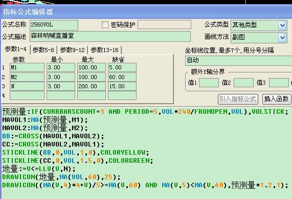
Task: Click the MAVOL1 line in formula editor
Action: pos(45,120)
